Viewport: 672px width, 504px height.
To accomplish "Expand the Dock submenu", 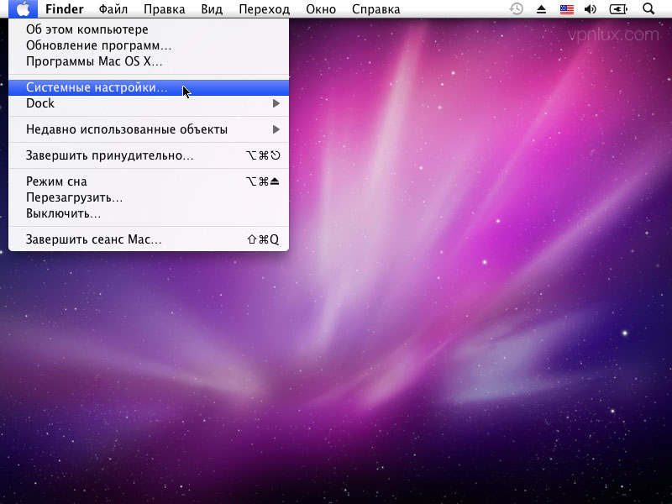I will click(149, 103).
